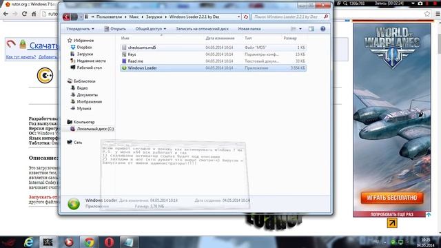Viewport: 441px width, 248px height.
Task: Click the magnifier icon in Explorer search
Action: 326,17
